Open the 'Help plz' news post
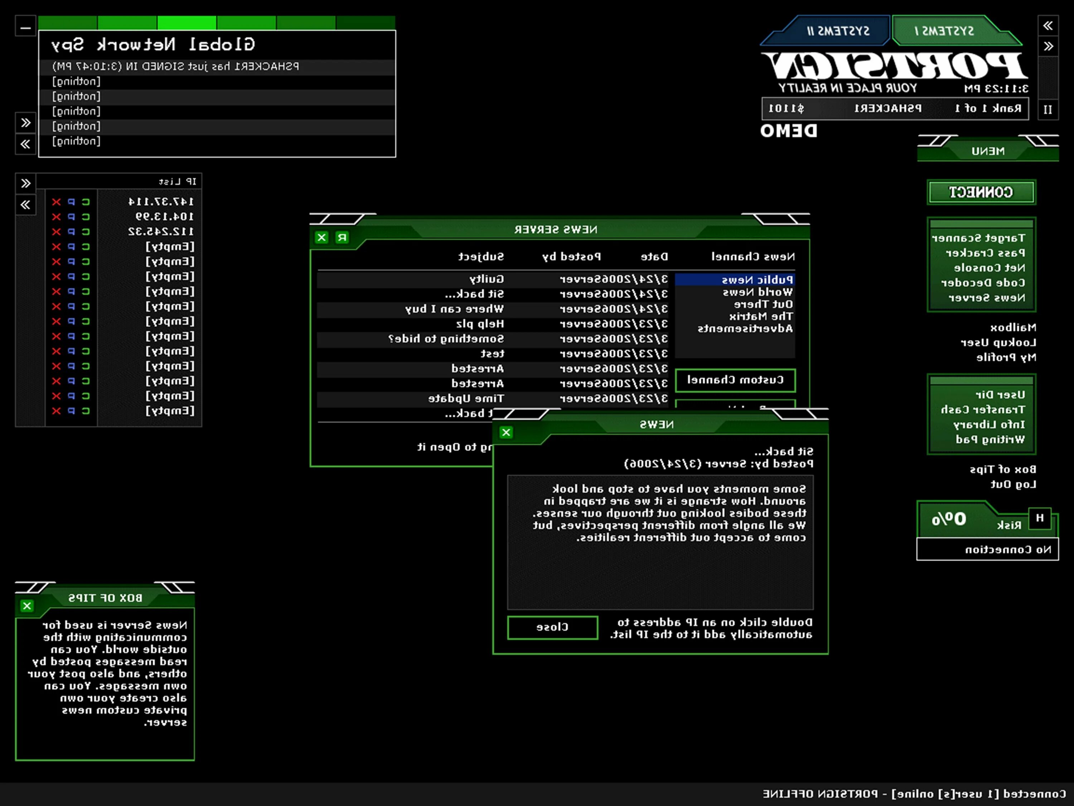This screenshot has height=806, width=1074. pos(492,324)
